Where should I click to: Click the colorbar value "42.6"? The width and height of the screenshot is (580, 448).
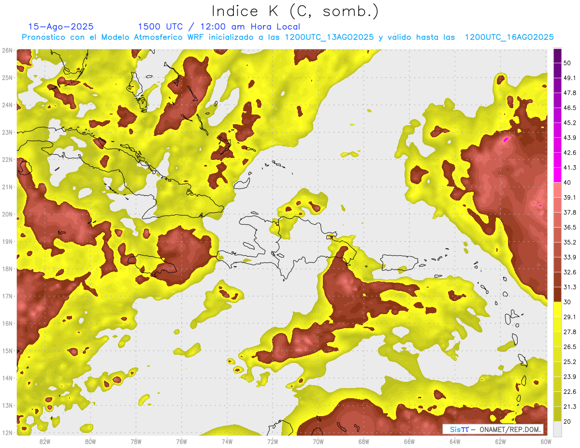pyautogui.click(x=569, y=152)
